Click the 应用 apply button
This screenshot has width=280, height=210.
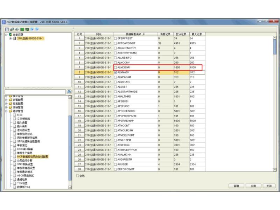(x=253, y=186)
